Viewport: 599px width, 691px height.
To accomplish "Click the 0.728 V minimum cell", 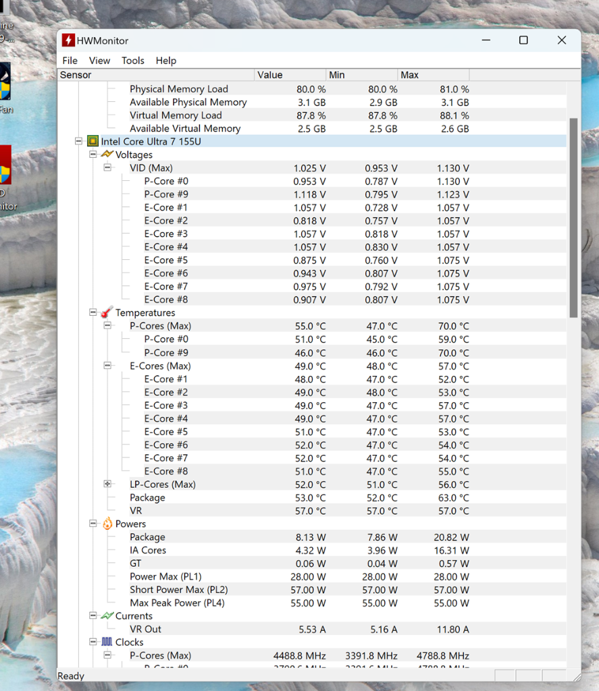I will 381,208.
